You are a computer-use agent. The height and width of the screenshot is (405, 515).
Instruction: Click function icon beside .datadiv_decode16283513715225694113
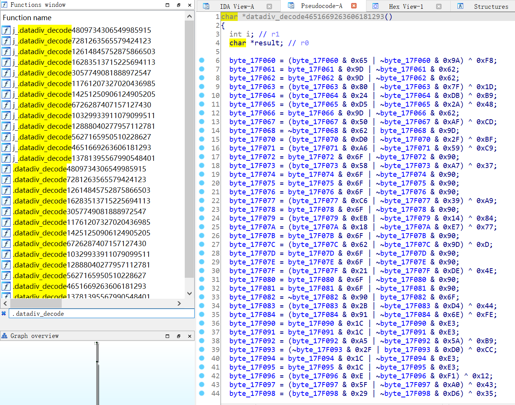[x=6, y=201]
